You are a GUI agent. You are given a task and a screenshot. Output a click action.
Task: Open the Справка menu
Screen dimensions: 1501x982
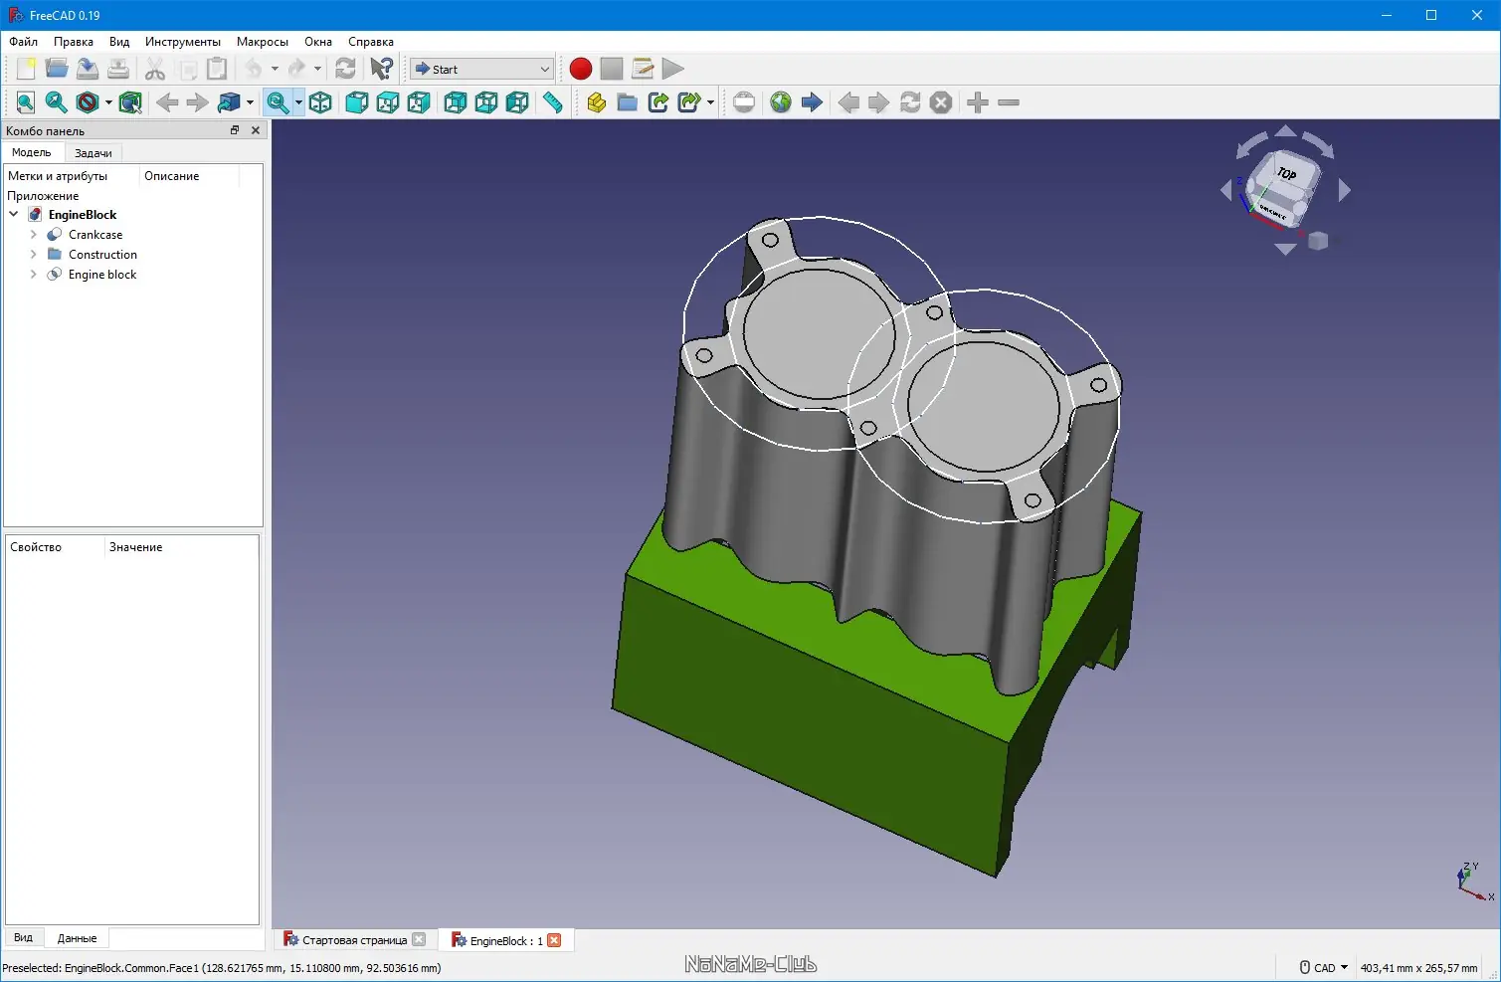pos(371,42)
